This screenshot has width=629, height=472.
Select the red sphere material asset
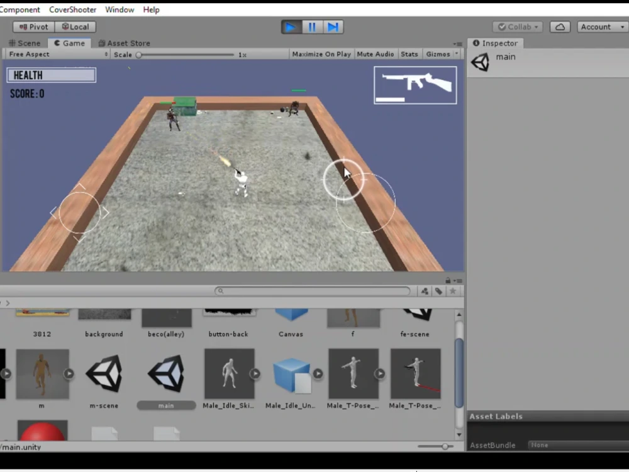coord(43,430)
